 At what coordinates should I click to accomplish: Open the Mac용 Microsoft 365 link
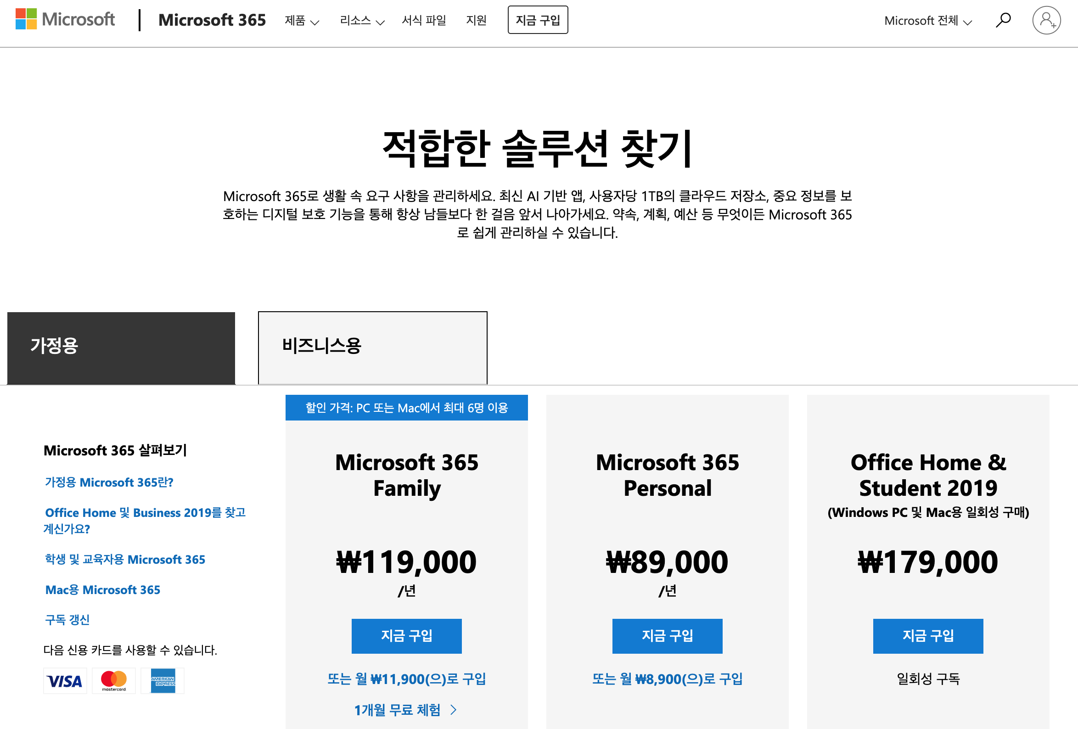point(102,590)
